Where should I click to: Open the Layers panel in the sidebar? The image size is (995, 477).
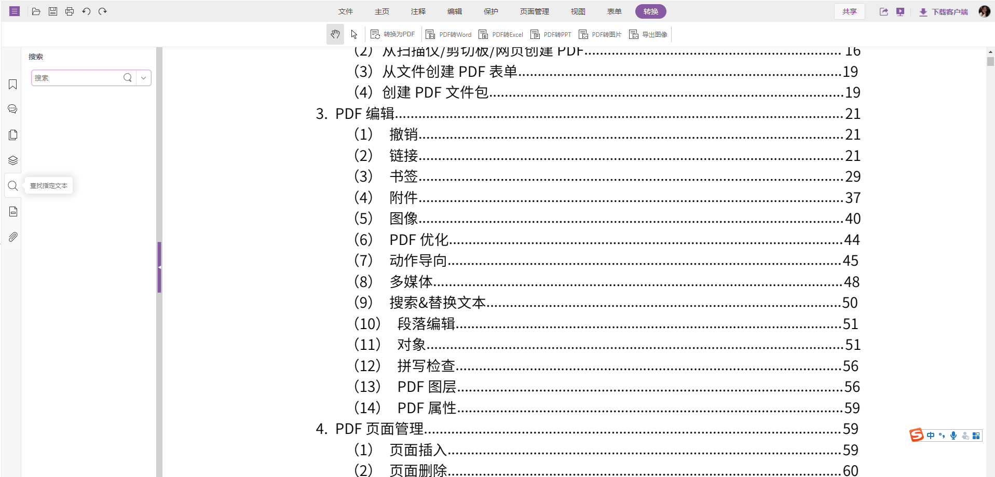coord(12,160)
